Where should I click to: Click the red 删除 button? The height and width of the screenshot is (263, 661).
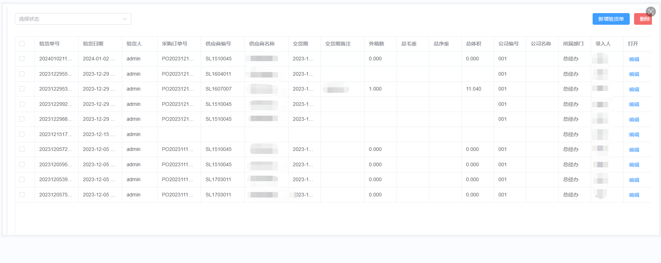[643, 19]
